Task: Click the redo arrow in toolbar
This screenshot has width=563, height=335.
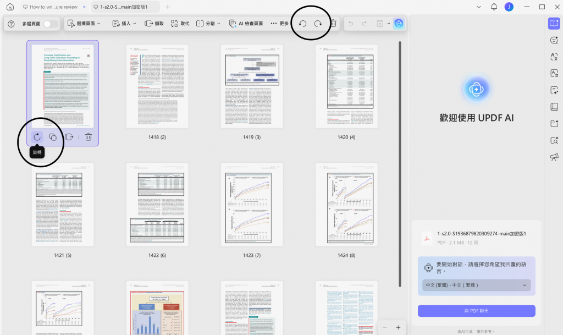Action: click(x=364, y=24)
